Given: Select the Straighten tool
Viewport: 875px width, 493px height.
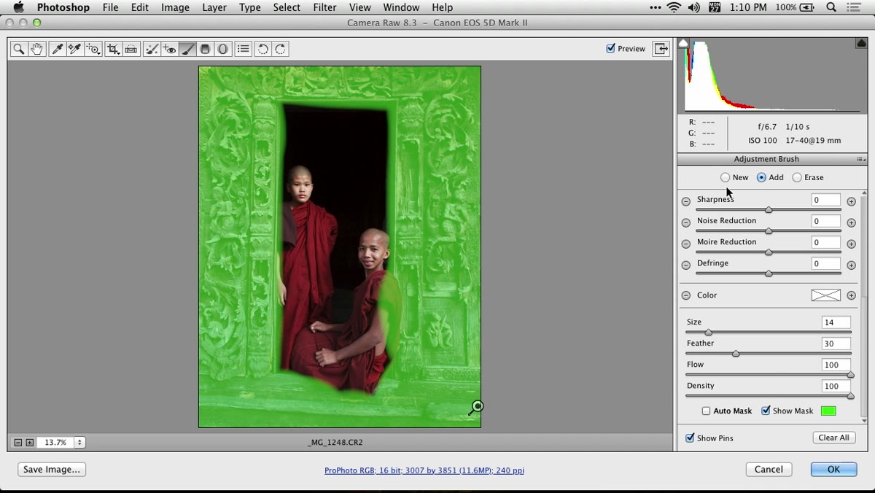Looking at the screenshot, I should pyautogui.click(x=131, y=49).
